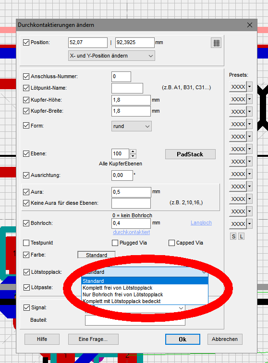Click the Farbe Standard color button
This screenshot has height=363, width=268.
pyautogui.click(x=97, y=255)
